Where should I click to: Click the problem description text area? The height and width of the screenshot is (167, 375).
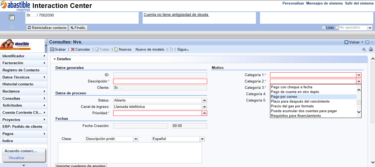(x=130, y=153)
